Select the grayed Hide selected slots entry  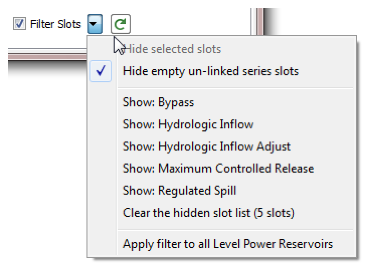coord(172,49)
